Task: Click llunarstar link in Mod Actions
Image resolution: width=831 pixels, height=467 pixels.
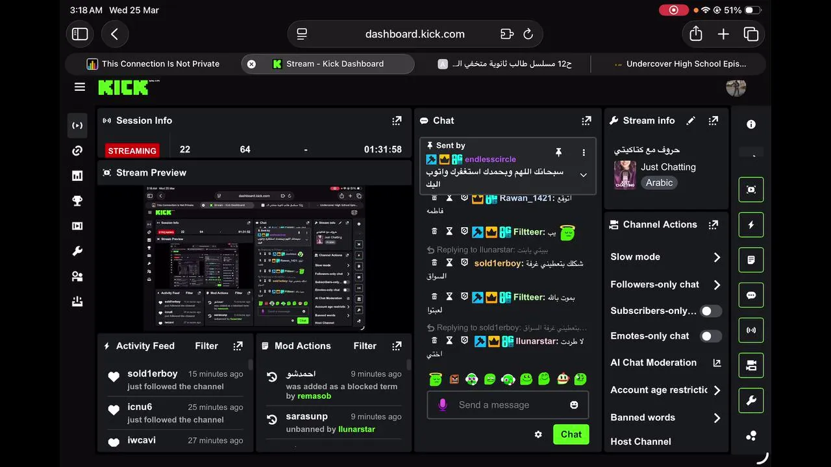Action: 357,429
